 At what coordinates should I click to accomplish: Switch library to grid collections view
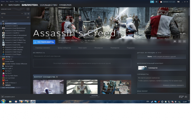28,9
